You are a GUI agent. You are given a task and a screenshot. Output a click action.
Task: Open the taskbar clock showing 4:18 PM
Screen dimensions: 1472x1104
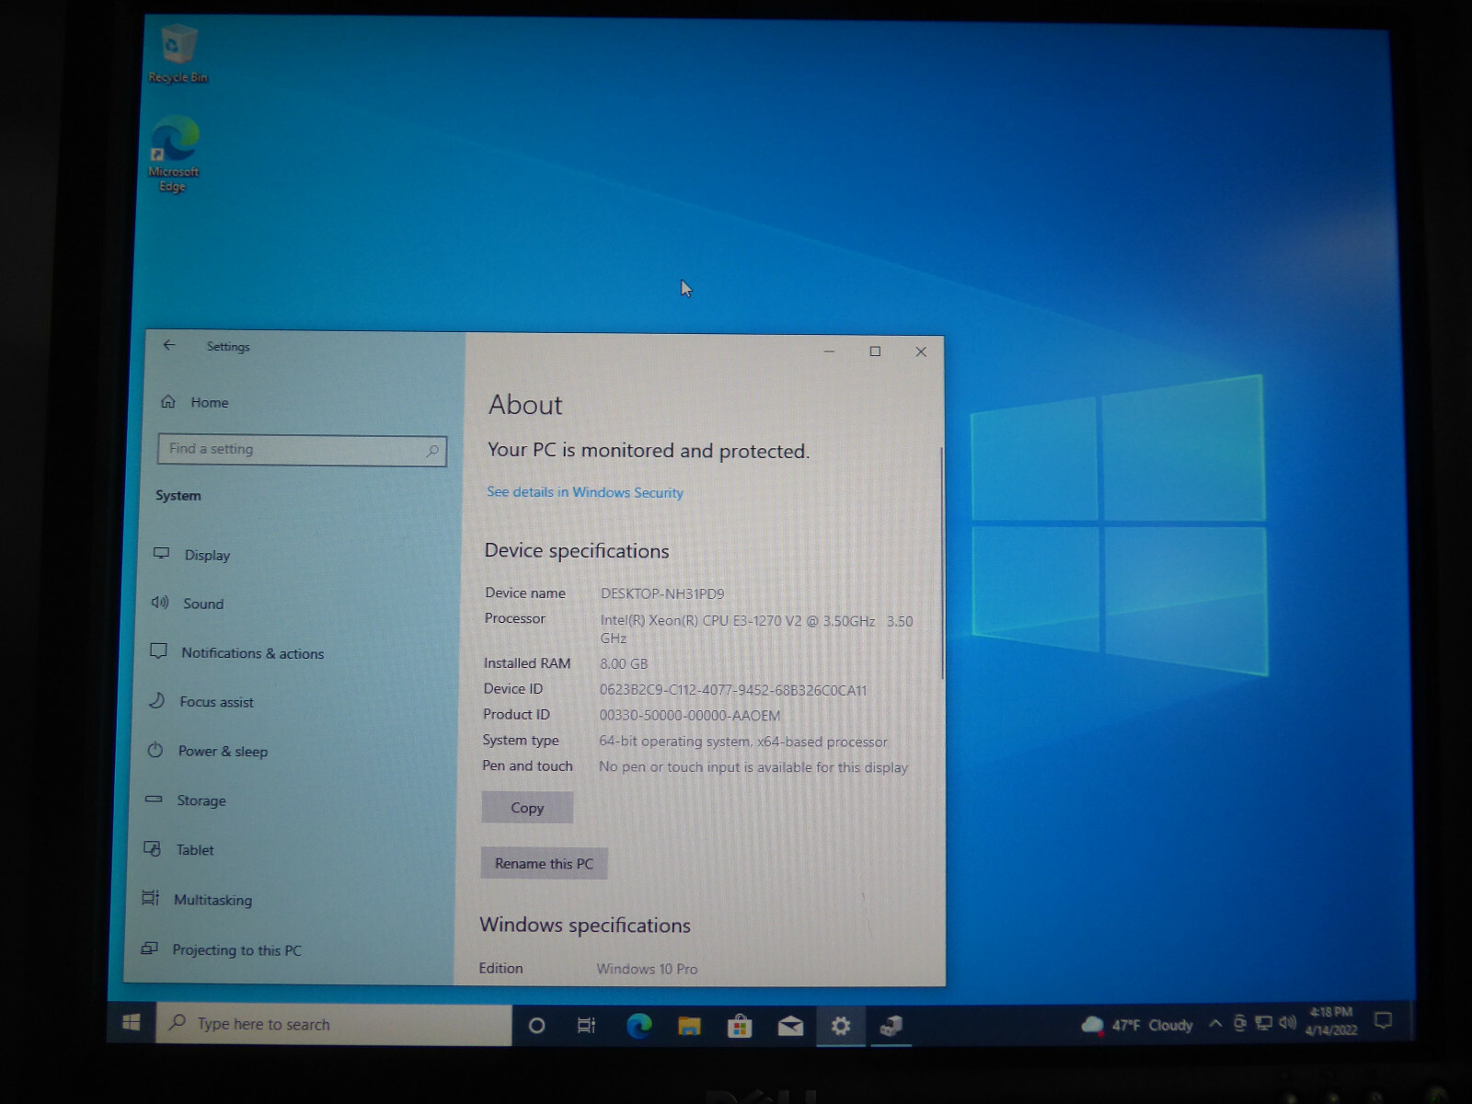point(1331,1021)
